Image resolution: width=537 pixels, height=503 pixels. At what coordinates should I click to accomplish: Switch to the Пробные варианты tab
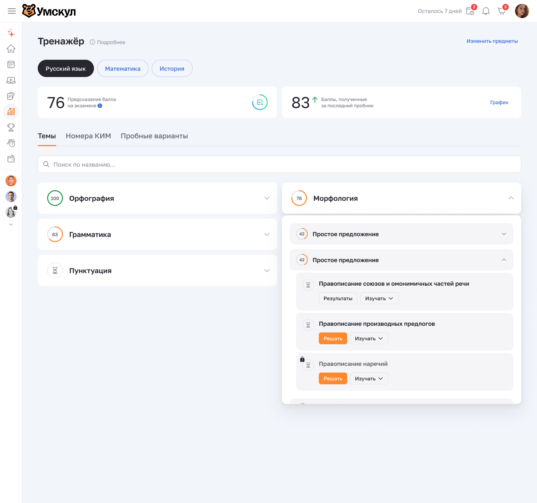click(x=154, y=136)
